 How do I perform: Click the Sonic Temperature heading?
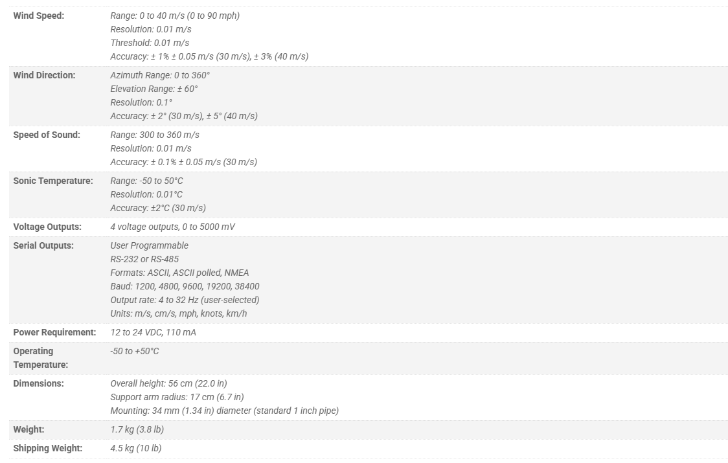point(53,181)
